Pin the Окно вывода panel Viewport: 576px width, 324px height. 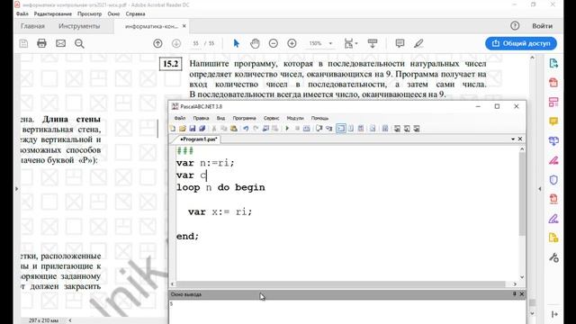[515, 294]
